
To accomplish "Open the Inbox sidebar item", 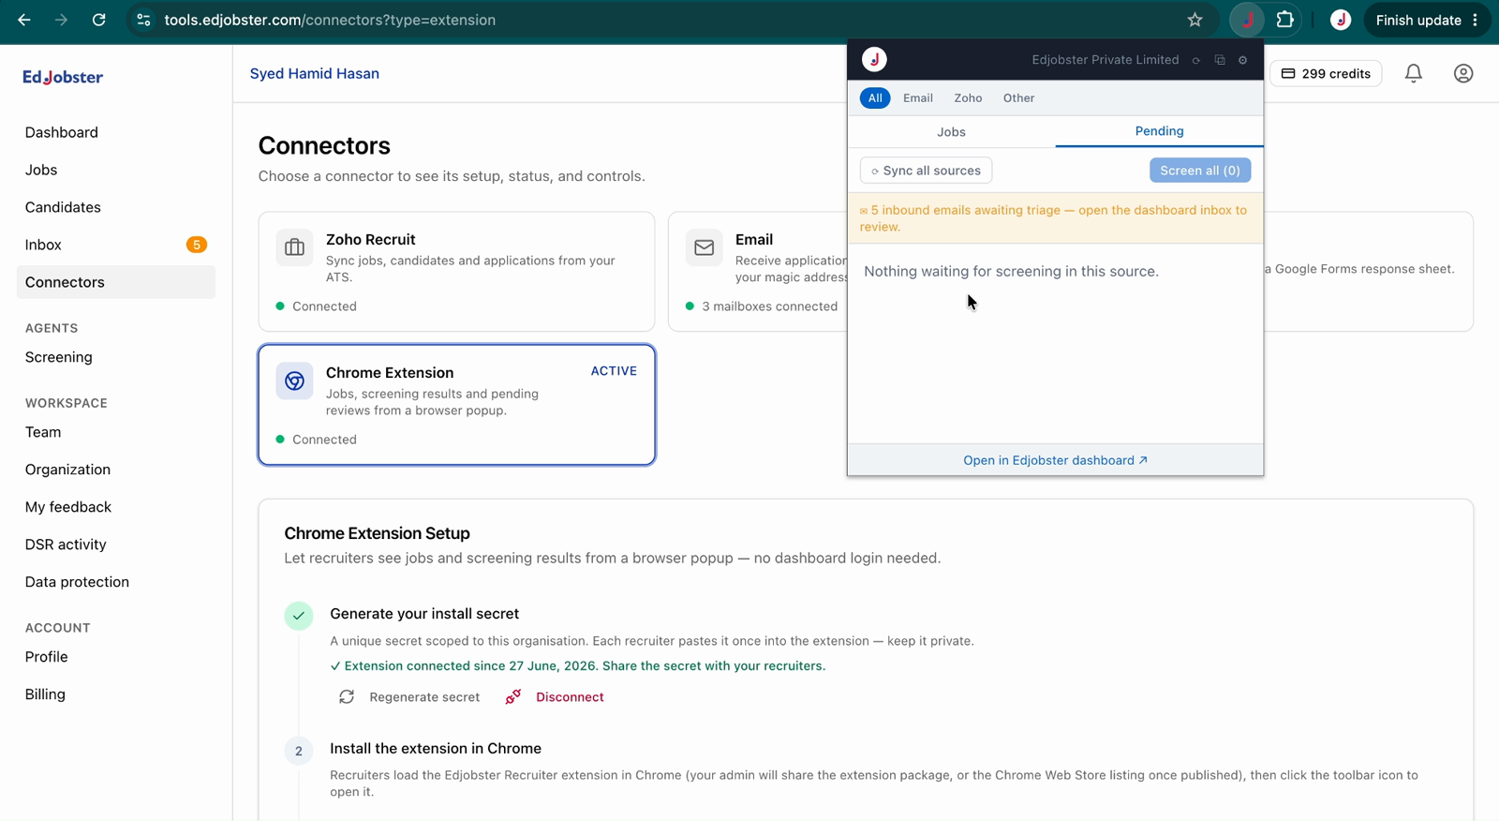I will tap(116, 245).
